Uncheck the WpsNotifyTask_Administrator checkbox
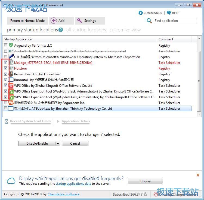This screenshot has height=200, width=204. pos(5,91)
